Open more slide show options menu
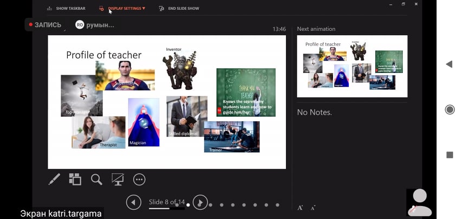The width and height of the screenshot is (463, 219). [x=139, y=180]
